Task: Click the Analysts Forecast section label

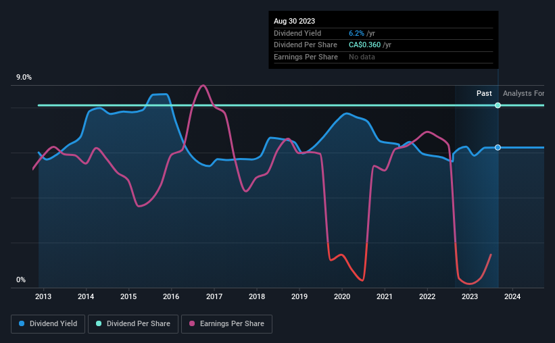Action: [523, 93]
